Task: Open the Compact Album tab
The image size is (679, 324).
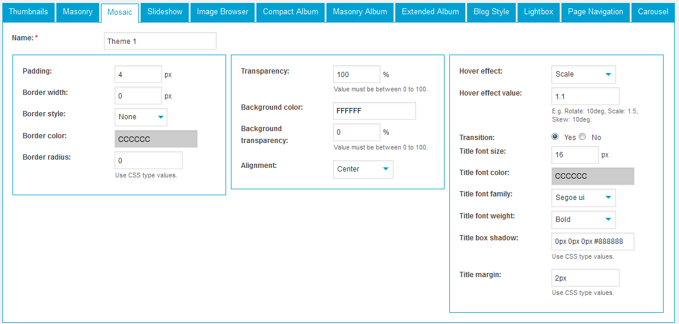Action: click(x=290, y=12)
